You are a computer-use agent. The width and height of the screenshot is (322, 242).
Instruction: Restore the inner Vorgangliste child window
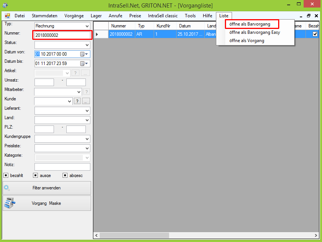click(309, 16)
